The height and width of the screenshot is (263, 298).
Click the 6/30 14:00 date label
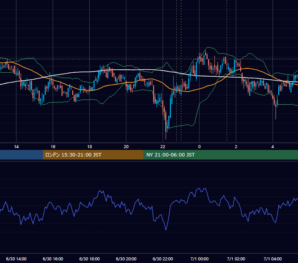pyautogui.click(x=16, y=259)
